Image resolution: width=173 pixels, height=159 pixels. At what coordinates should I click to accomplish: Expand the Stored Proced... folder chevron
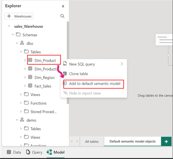click(21, 111)
